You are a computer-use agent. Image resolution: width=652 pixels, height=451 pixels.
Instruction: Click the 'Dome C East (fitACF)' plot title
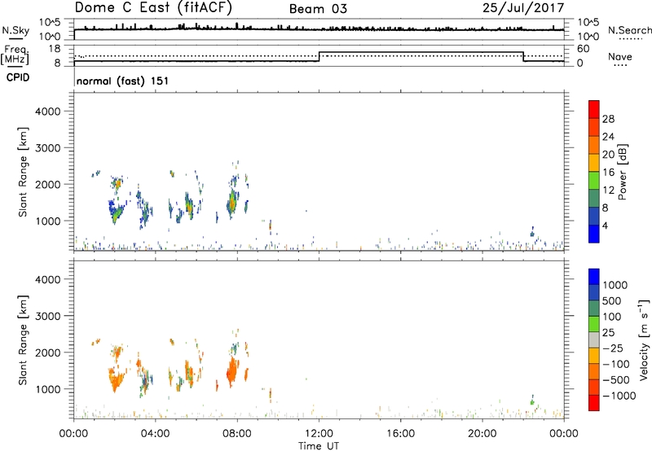click(153, 8)
